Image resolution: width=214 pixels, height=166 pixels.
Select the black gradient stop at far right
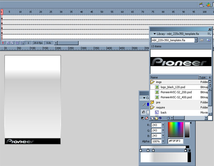pyautogui.click(x=189, y=150)
